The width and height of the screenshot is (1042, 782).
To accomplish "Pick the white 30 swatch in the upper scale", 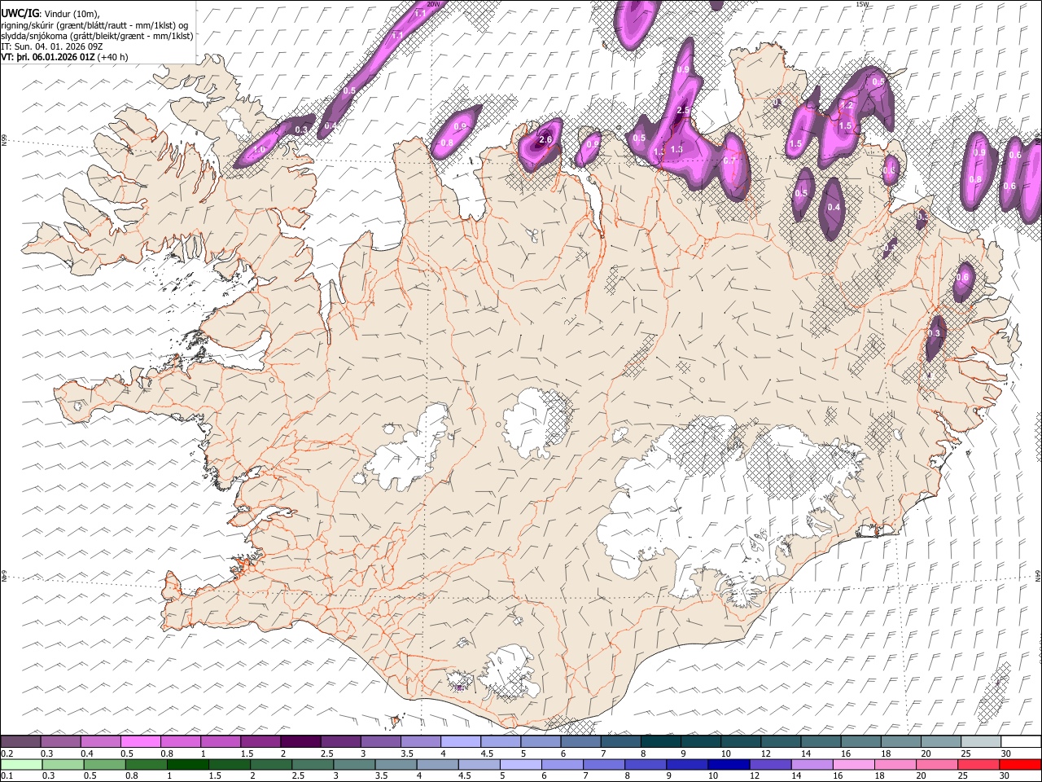I will [x=1020, y=742].
